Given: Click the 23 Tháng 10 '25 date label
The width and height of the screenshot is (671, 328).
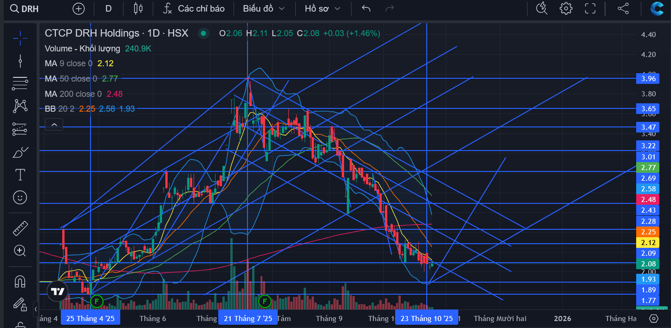Looking at the screenshot, I should [x=426, y=318].
